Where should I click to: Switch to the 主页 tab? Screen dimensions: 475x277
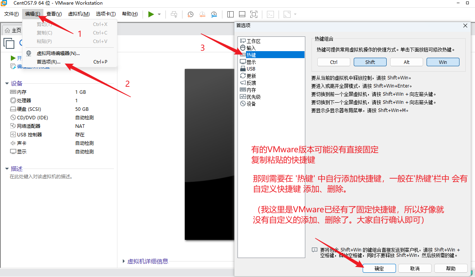13,30
